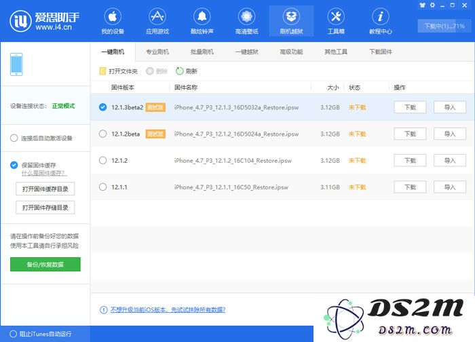The image size is (475, 342).
Task: Open 酷炫铃声 ringtones section
Action: 202,21
